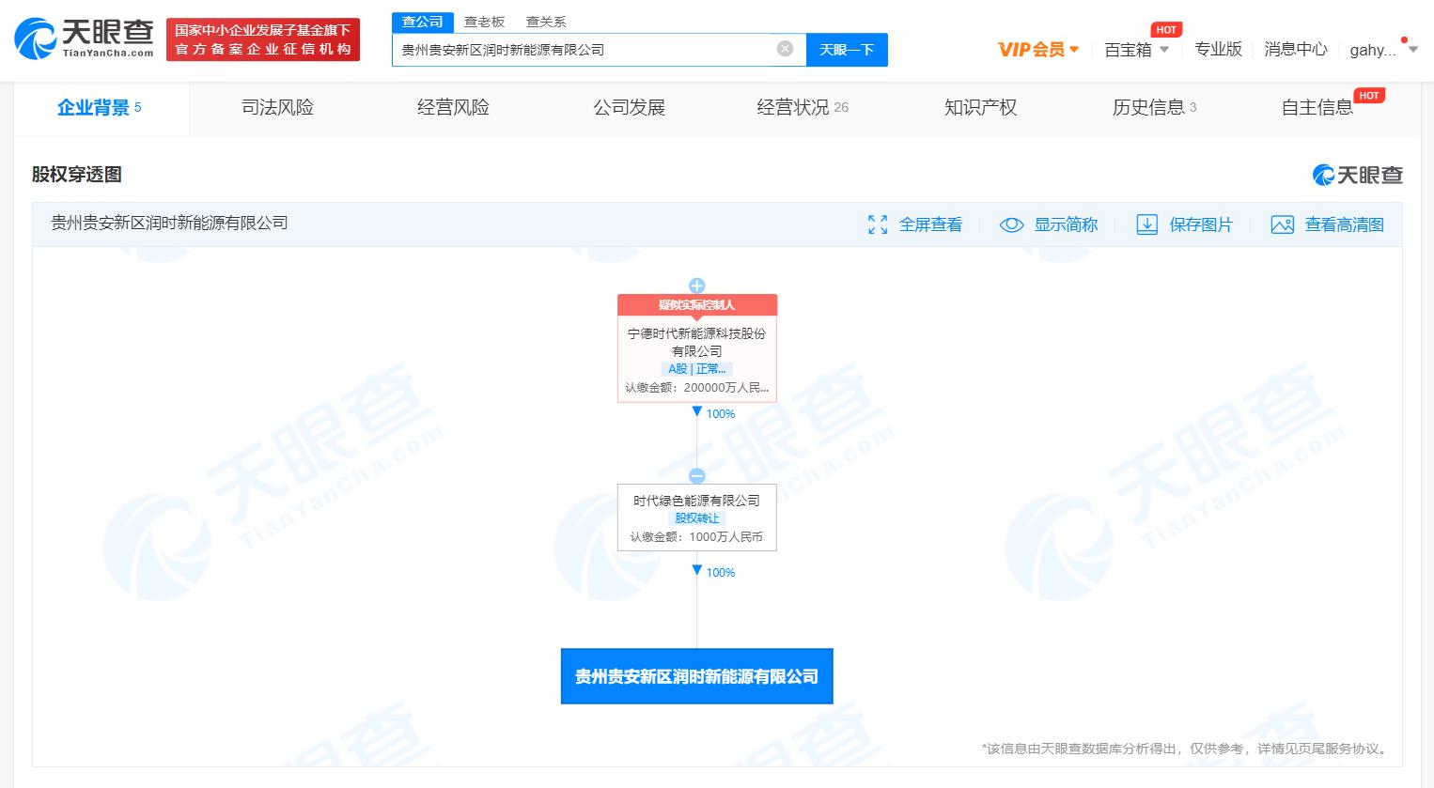Click the blue 贵州贵安新区润时新能源有限公司 node
The height and width of the screenshot is (788, 1434).
[696, 676]
